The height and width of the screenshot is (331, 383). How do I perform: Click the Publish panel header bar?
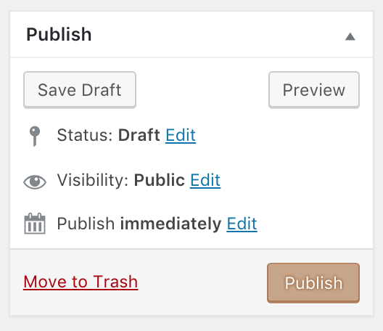191,34
